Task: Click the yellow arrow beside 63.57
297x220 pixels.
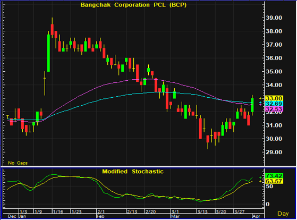Action: [x=260, y=181]
